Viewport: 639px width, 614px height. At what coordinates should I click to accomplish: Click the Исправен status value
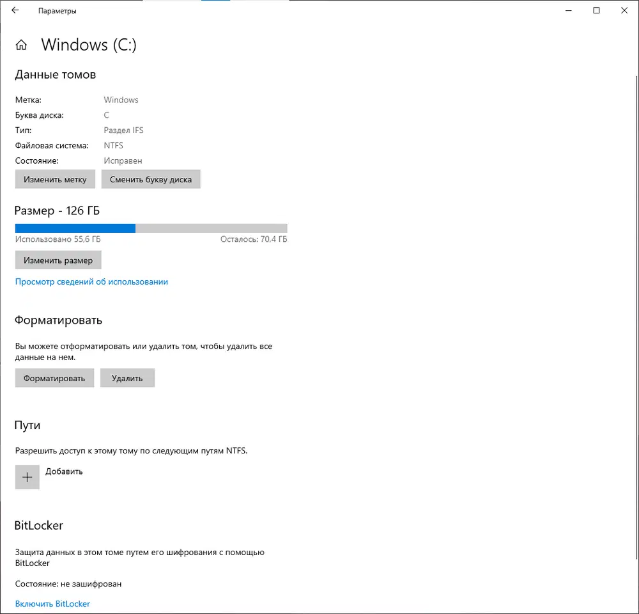click(x=123, y=161)
